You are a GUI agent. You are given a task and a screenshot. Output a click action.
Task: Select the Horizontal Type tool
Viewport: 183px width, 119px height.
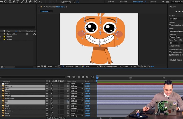tap(18, 2)
